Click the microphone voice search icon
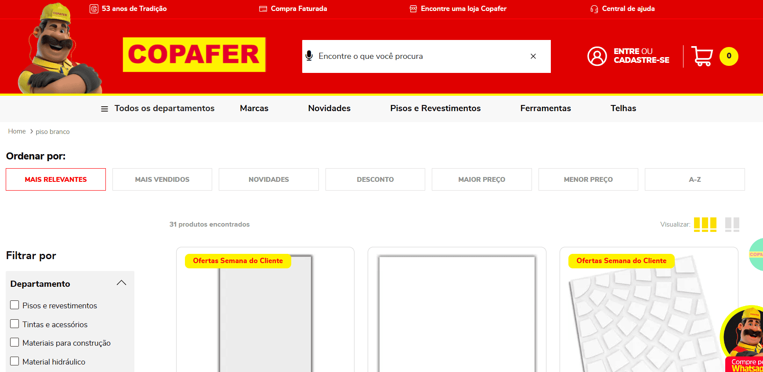This screenshot has height=372, width=763. tap(309, 56)
